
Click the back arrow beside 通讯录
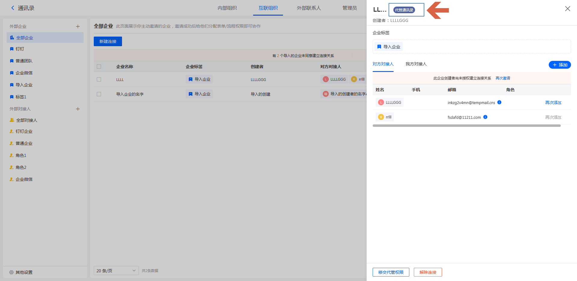click(x=13, y=8)
